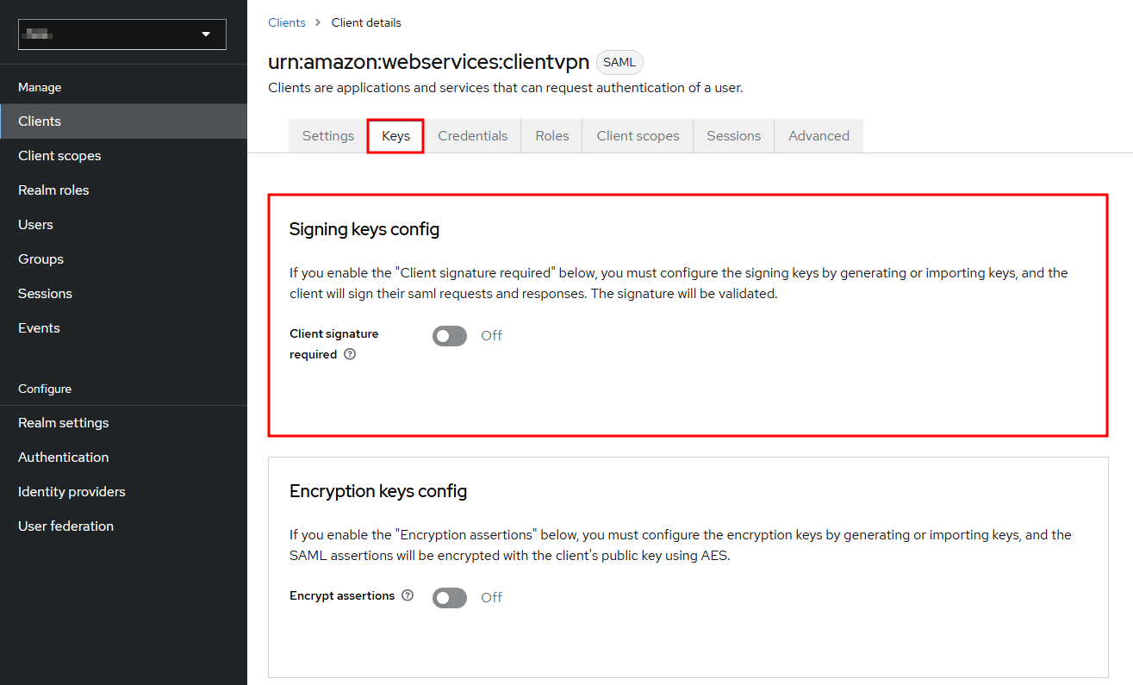The width and height of the screenshot is (1133, 685).
Task: Click the Clients breadcrumb link
Action: tap(287, 22)
